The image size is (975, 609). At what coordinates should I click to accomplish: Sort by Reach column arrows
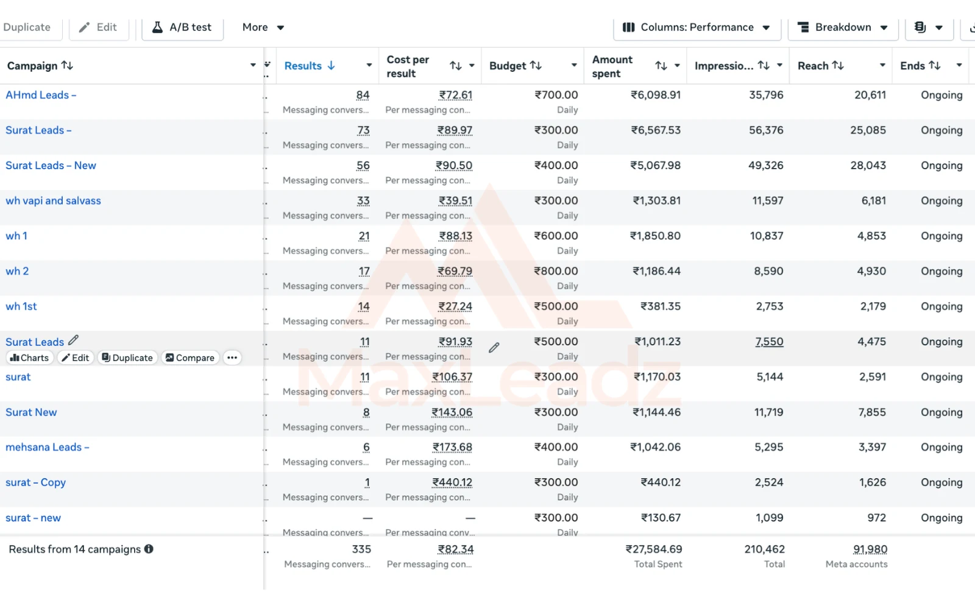(838, 65)
